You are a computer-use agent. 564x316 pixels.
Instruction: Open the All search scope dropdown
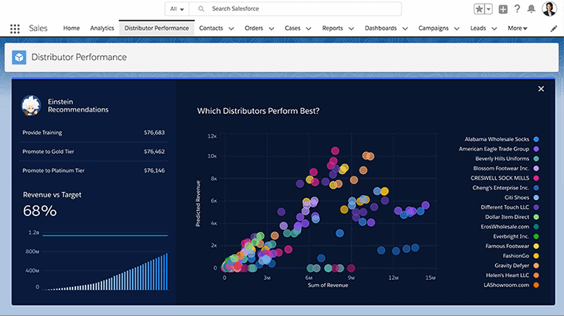pos(177,9)
